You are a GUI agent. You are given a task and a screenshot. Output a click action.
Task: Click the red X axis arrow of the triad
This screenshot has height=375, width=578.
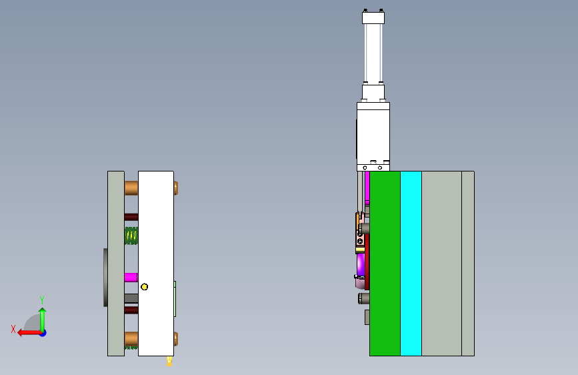coord(29,333)
